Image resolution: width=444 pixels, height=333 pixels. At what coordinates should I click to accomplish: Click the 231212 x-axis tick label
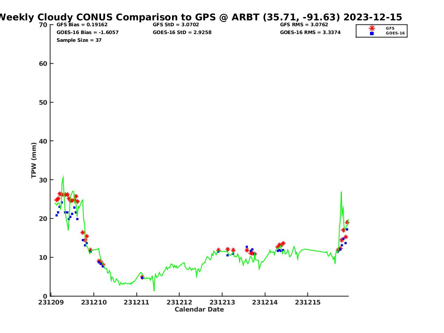(179, 302)
